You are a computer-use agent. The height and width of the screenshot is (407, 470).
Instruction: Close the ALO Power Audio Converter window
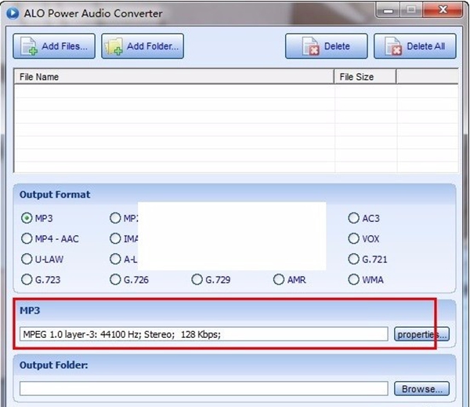443,10
